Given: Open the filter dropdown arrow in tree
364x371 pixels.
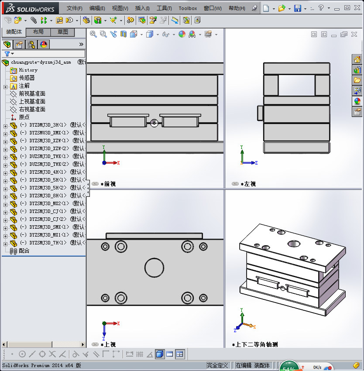Looking at the screenshot, I should [13, 54].
